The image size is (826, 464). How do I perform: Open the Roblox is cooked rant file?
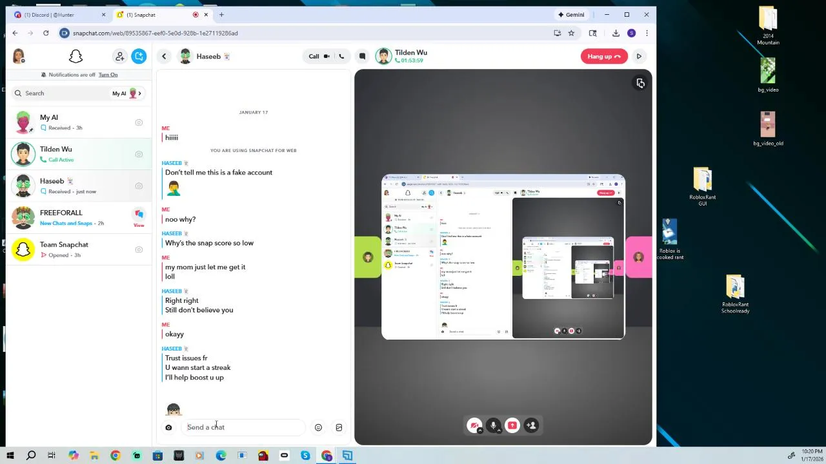670,240
